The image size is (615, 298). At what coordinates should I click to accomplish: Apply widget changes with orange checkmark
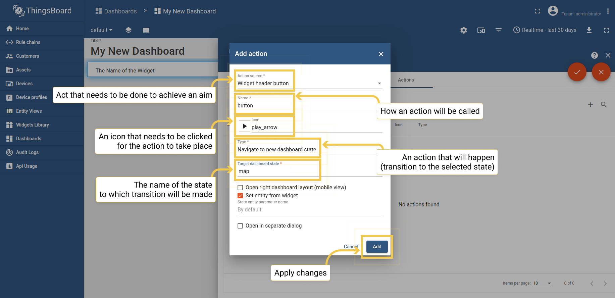[x=577, y=72]
